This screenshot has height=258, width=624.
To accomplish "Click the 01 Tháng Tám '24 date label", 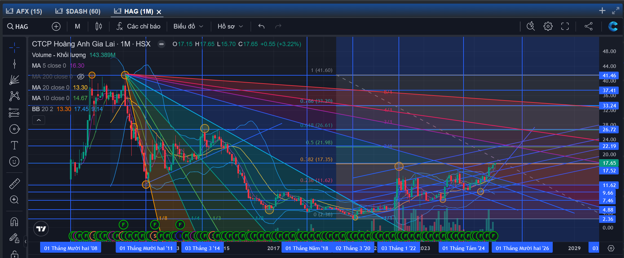I will [x=464, y=248].
